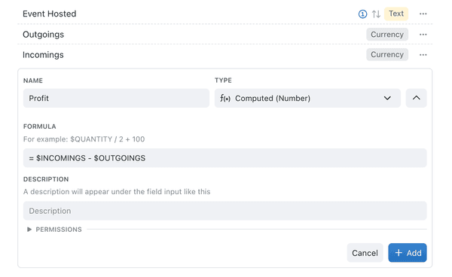Select the Outgoings field row
Screen dimensions: 452x277
[224, 35]
